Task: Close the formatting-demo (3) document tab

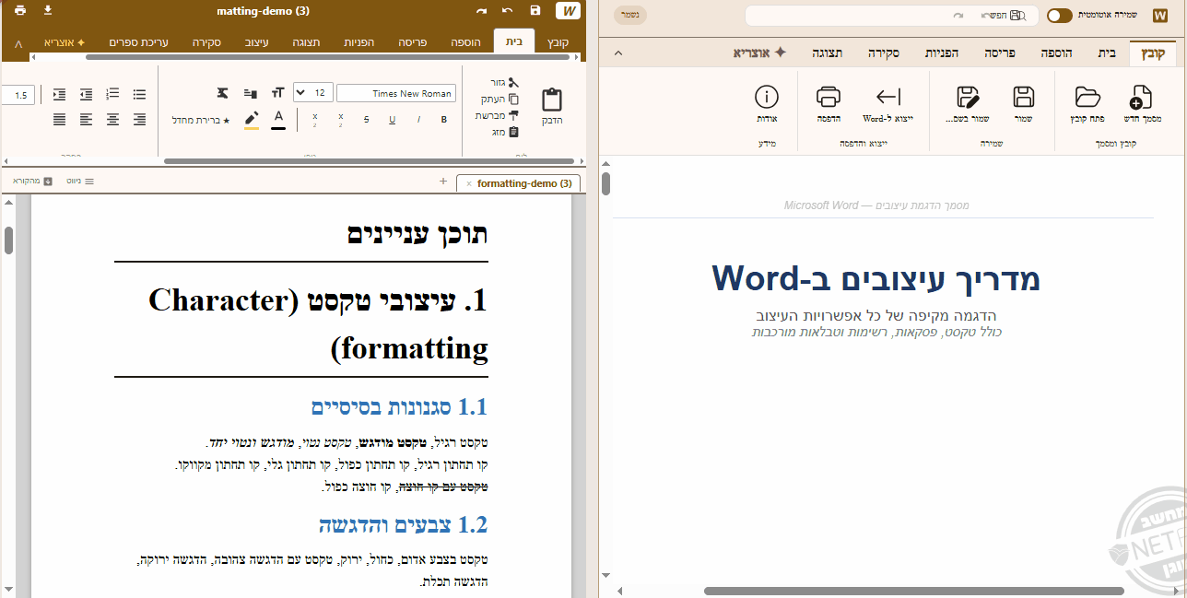Action: 469,183
